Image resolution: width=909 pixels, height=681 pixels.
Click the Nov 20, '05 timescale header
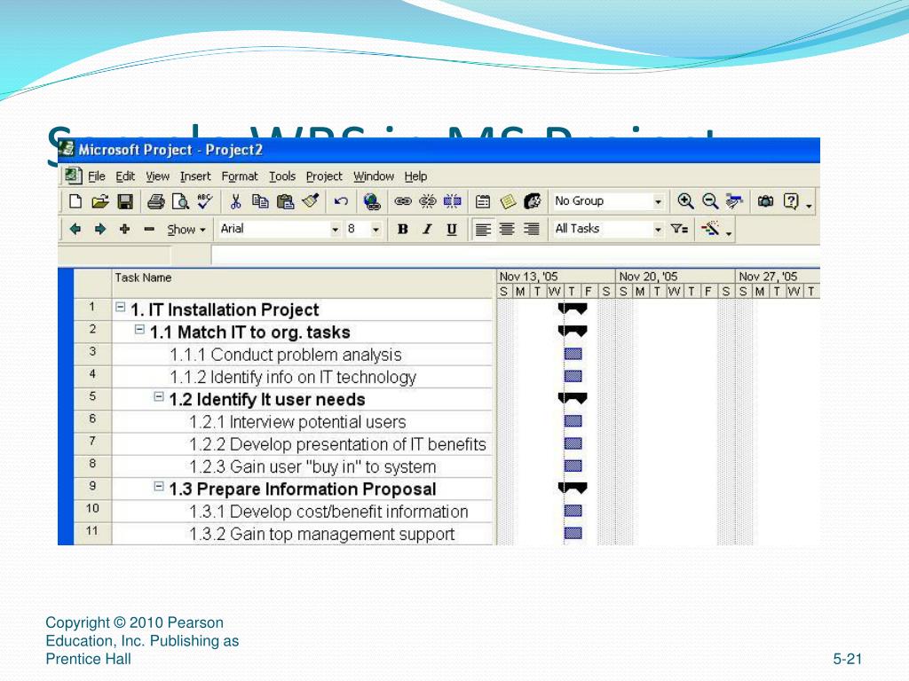(675, 277)
